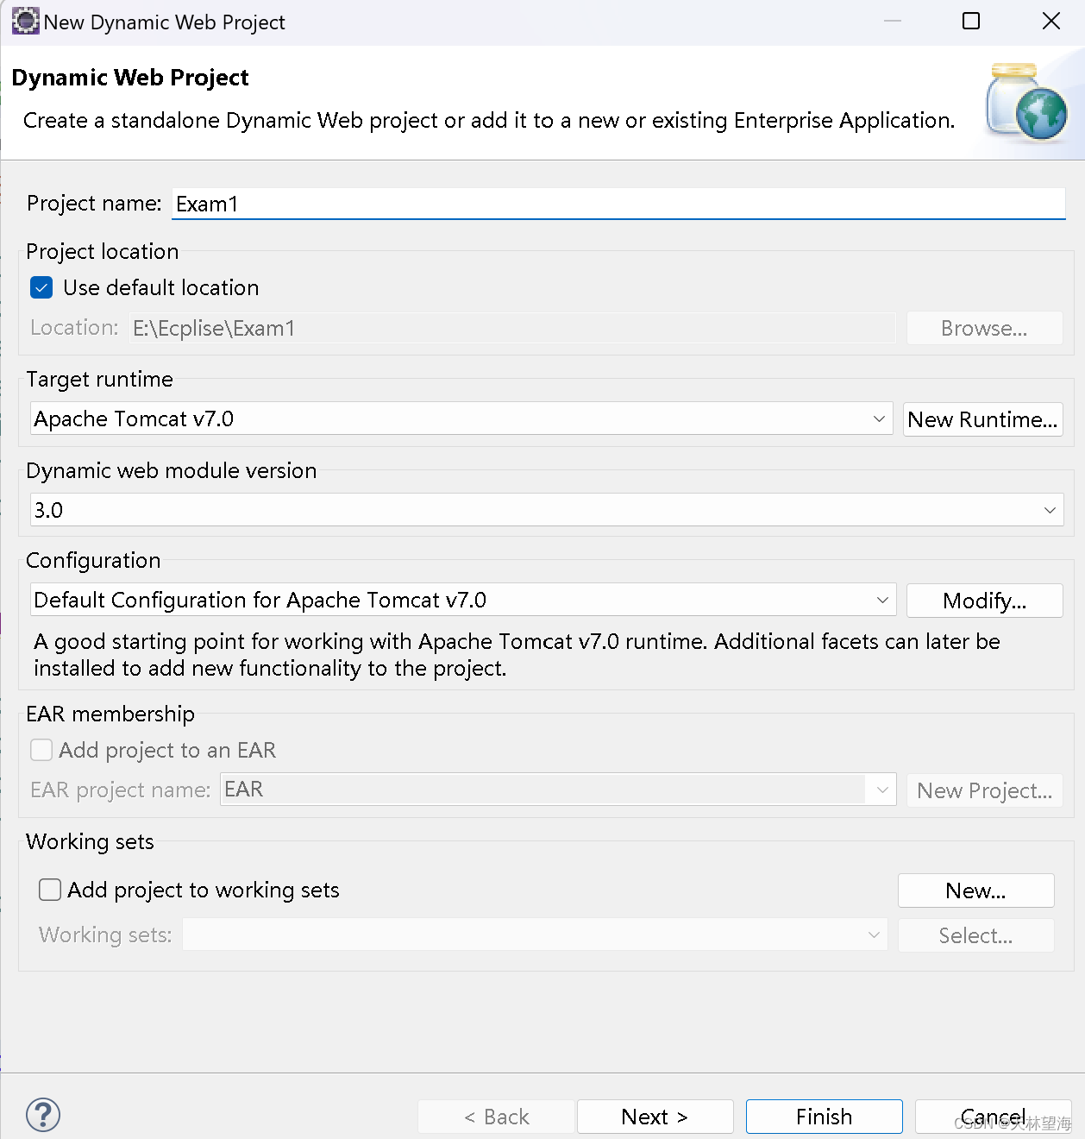Click the Select button
The height and width of the screenshot is (1139, 1085).
coord(975,934)
